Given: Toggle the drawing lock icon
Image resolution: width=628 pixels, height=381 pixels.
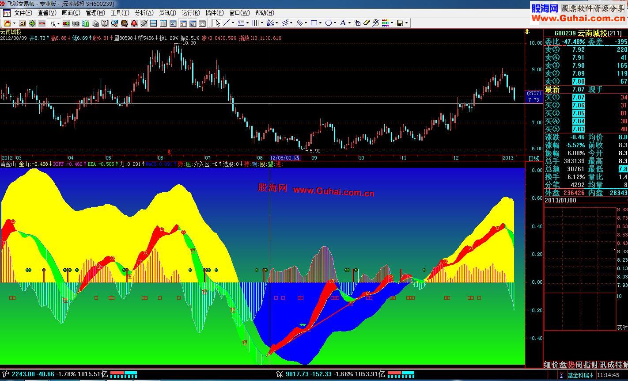Looking at the screenshot, I should click(376, 23).
